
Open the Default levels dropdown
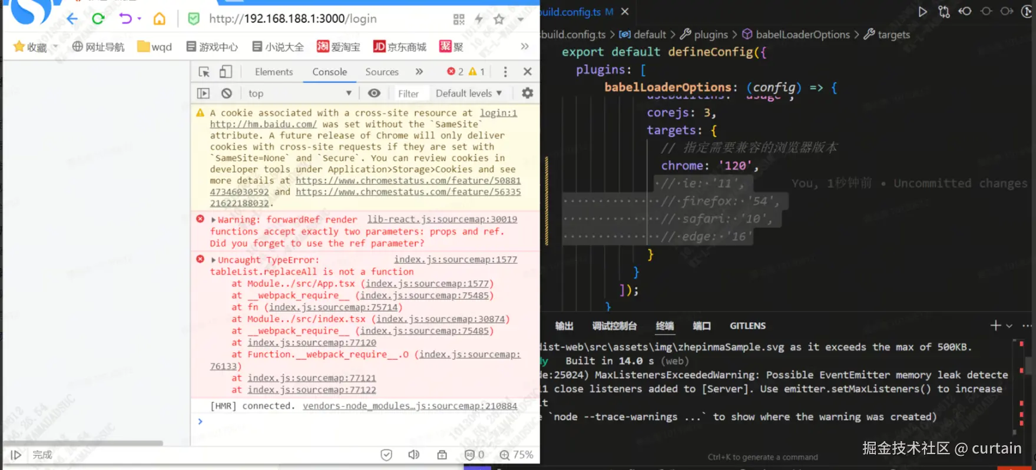[x=469, y=93]
